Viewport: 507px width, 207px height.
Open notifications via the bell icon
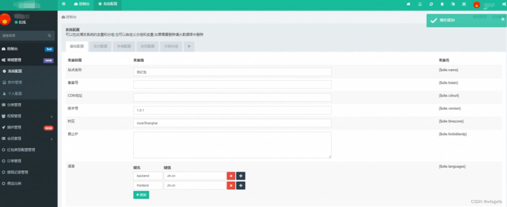click(x=420, y=4)
